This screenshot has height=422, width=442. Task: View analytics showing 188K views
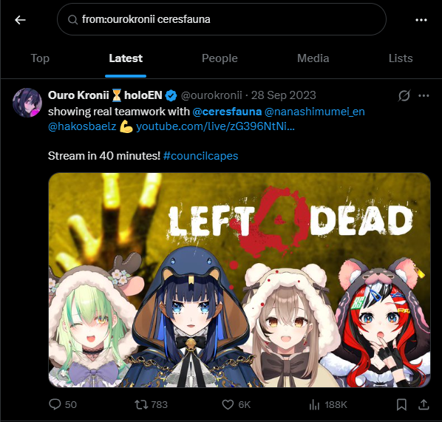328,404
